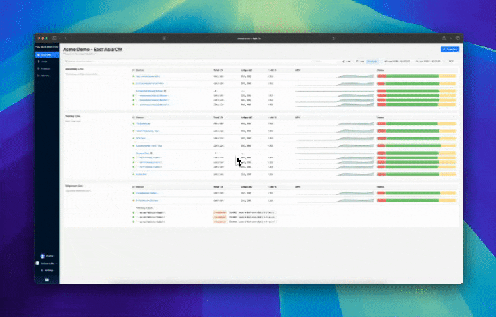The width and height of the screenshot is (496, 317).
Task: Open the nav item directly below Overview
Action: (47, 62)
